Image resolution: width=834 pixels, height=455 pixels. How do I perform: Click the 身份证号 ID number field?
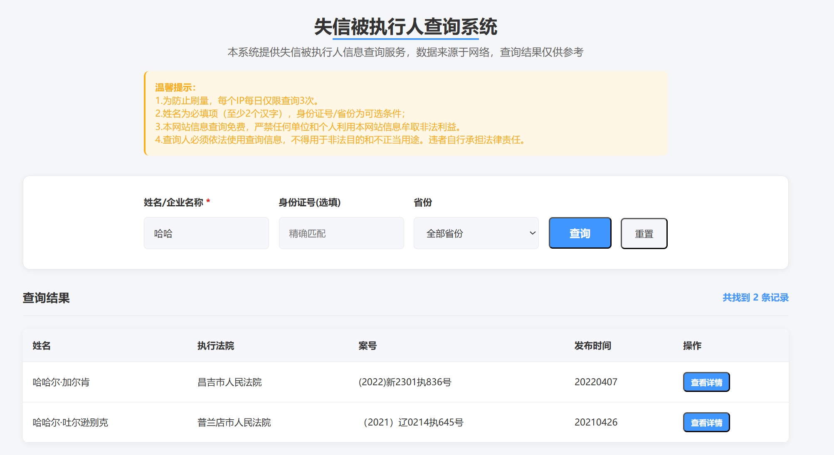click(341, 233)
